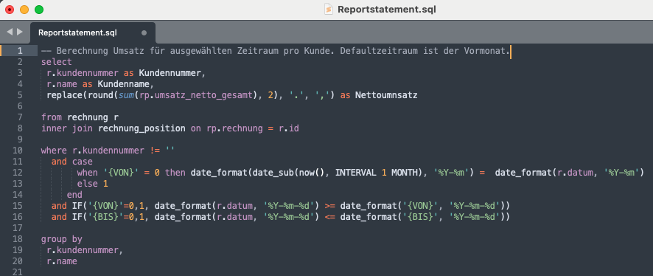The height and width of the screenshot is (276, 653).
Task: Click the unsaved dot on Reportstatement.sql tab
Action: [x=144, y=32]
